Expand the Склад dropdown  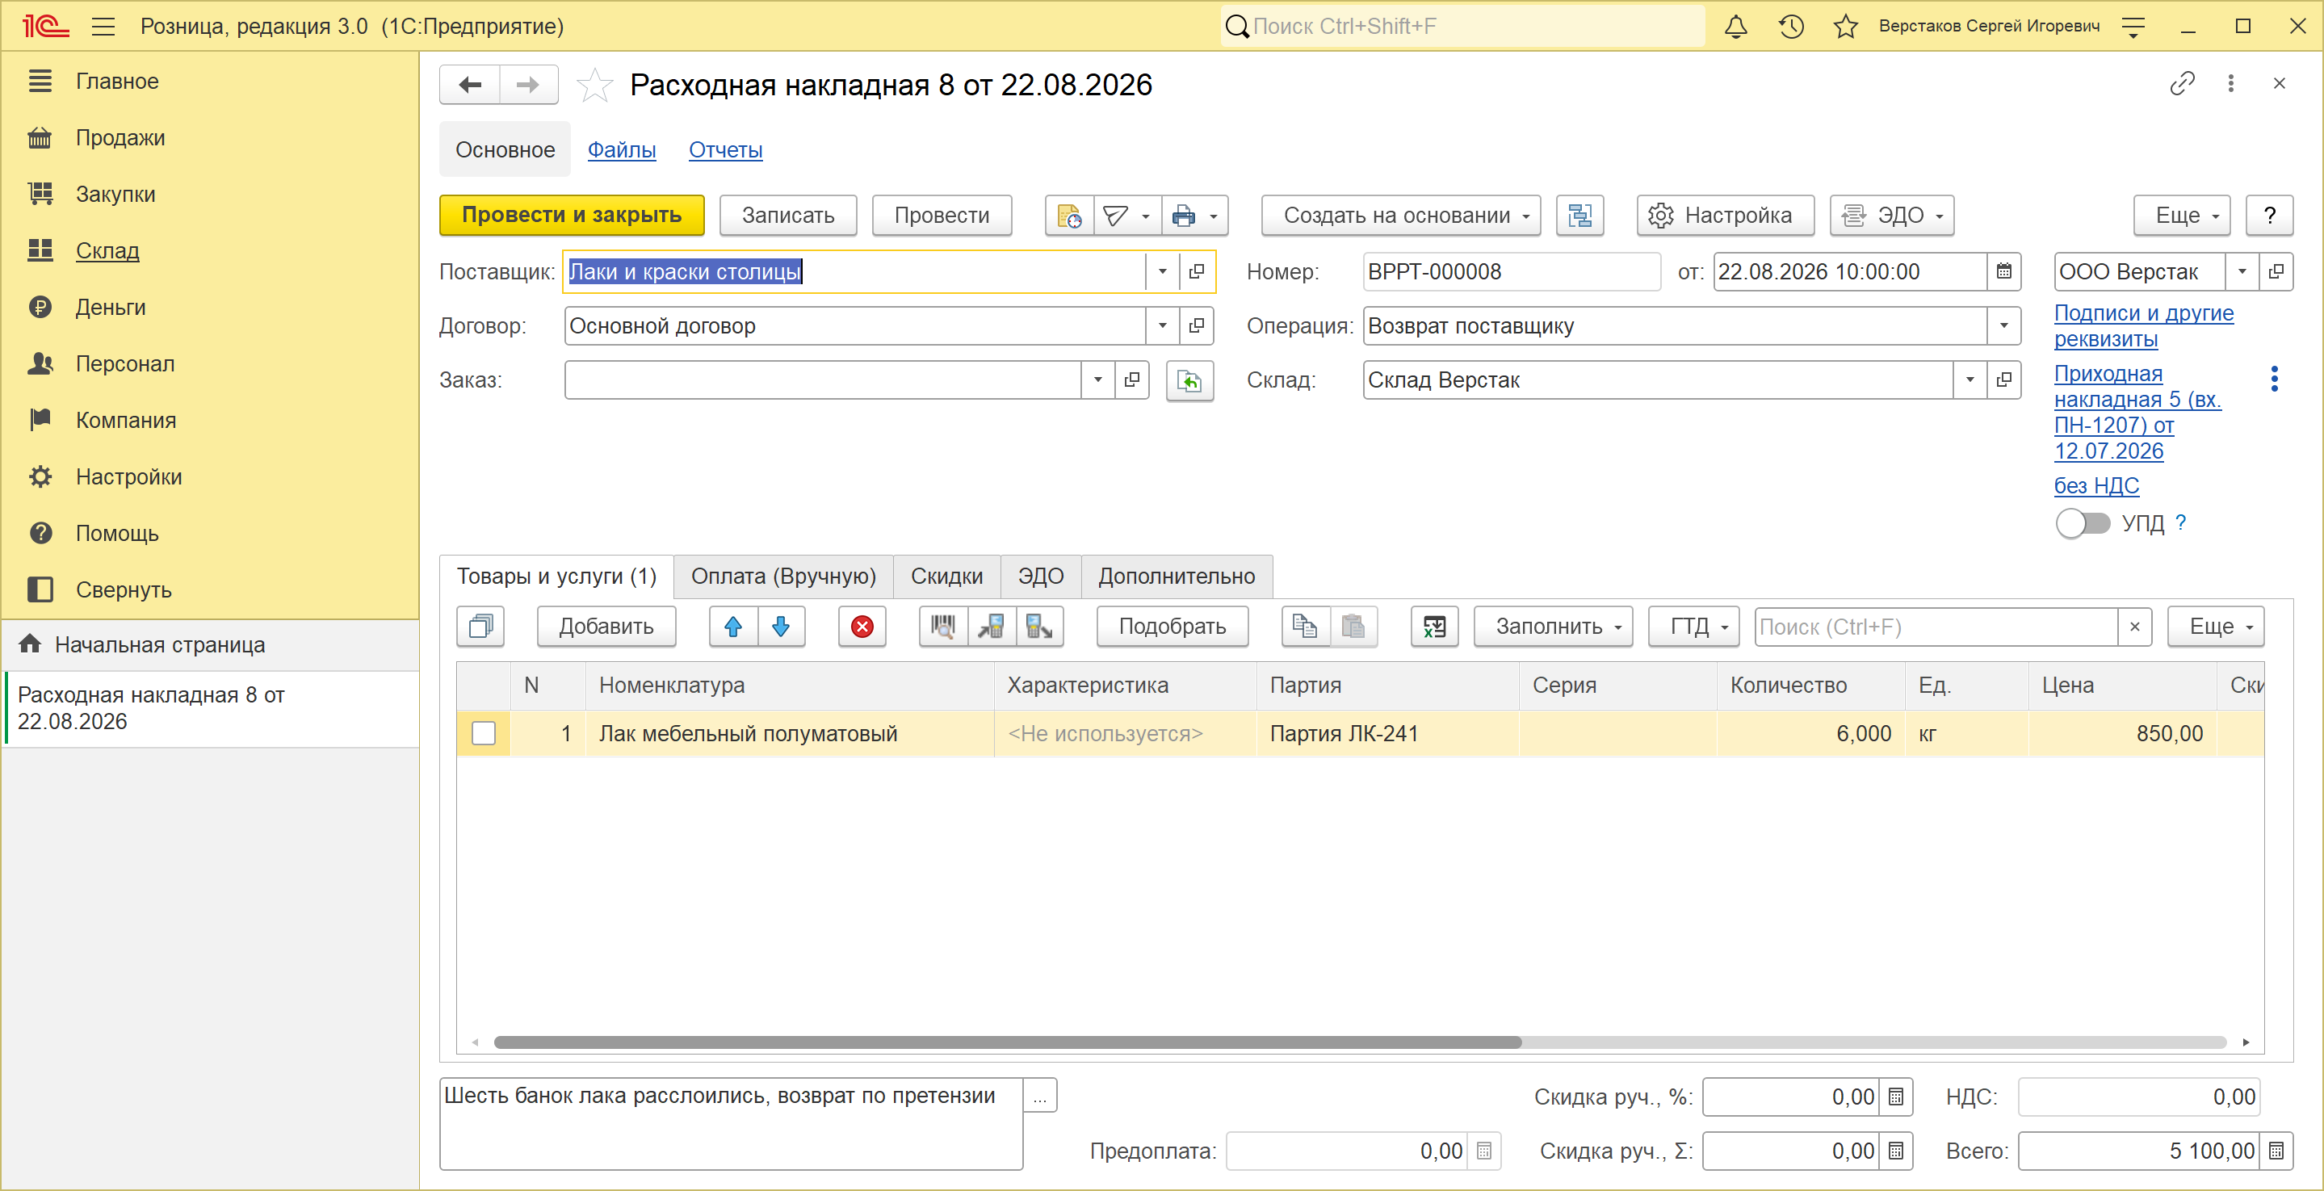coord(1970,380)
